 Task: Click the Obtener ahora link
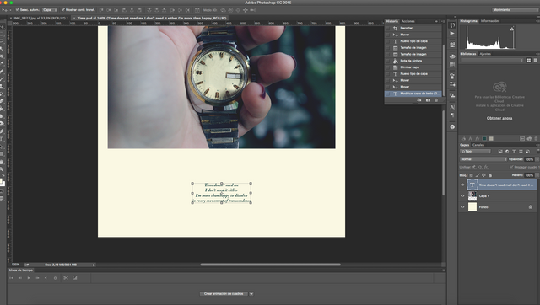[x=499, y=118]
